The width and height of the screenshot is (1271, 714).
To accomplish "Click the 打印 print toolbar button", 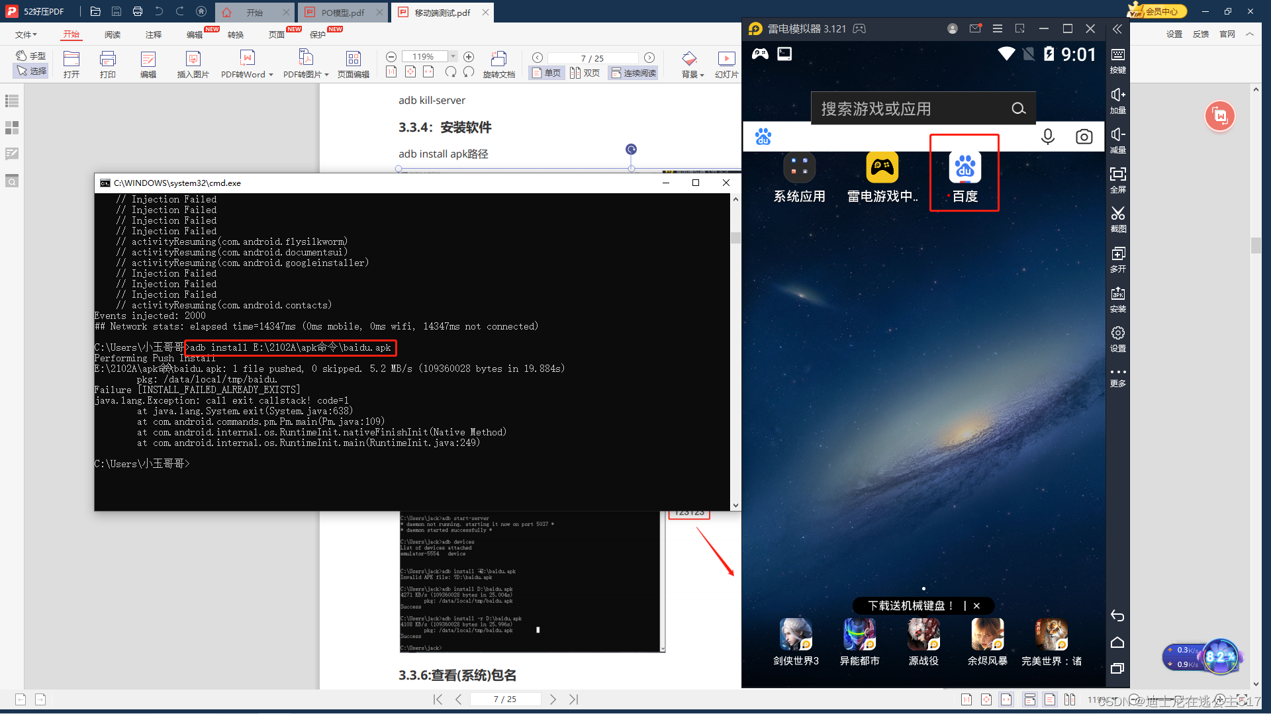I will (x=108, y=64).
